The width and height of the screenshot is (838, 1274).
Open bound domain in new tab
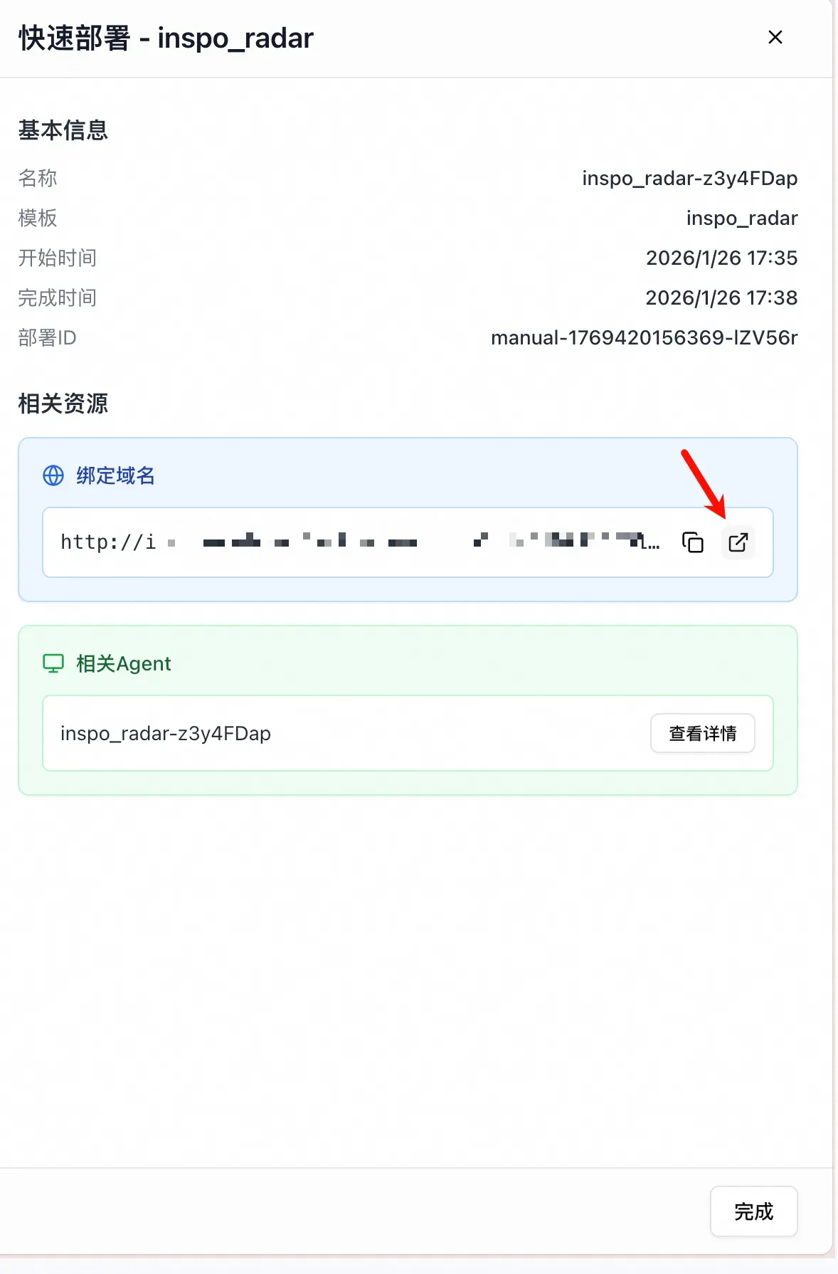(738, 542)
